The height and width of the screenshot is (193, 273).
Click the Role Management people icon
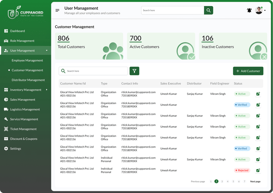(6, 41)
